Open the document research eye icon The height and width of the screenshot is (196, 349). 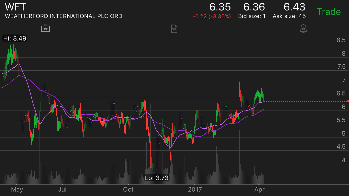pyautogui.click(x=174, y=28)
